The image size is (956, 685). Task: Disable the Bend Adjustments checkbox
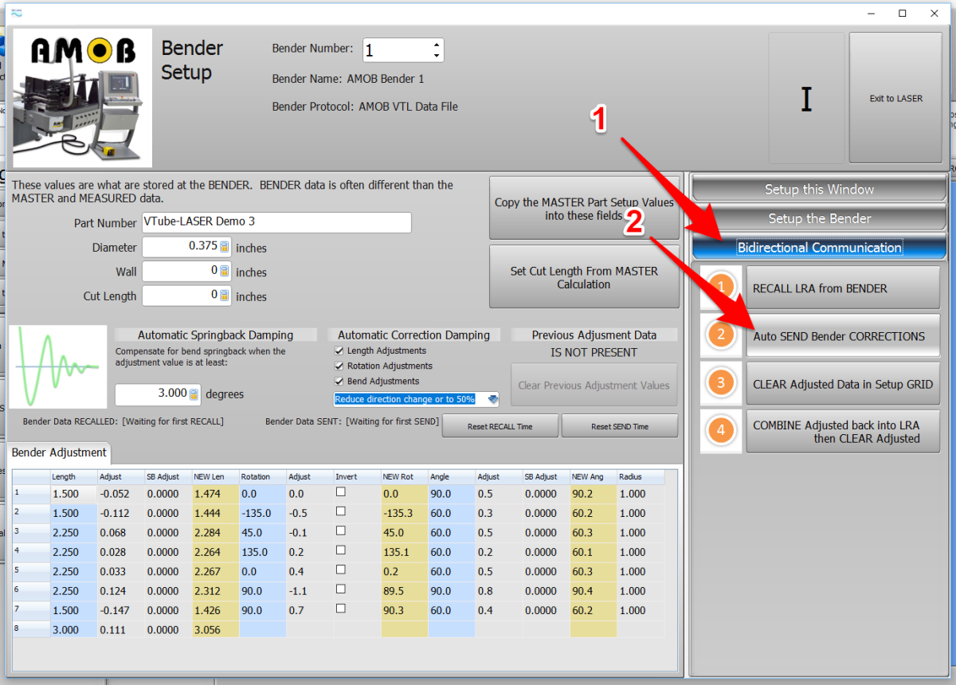click(x=340, y=382)
